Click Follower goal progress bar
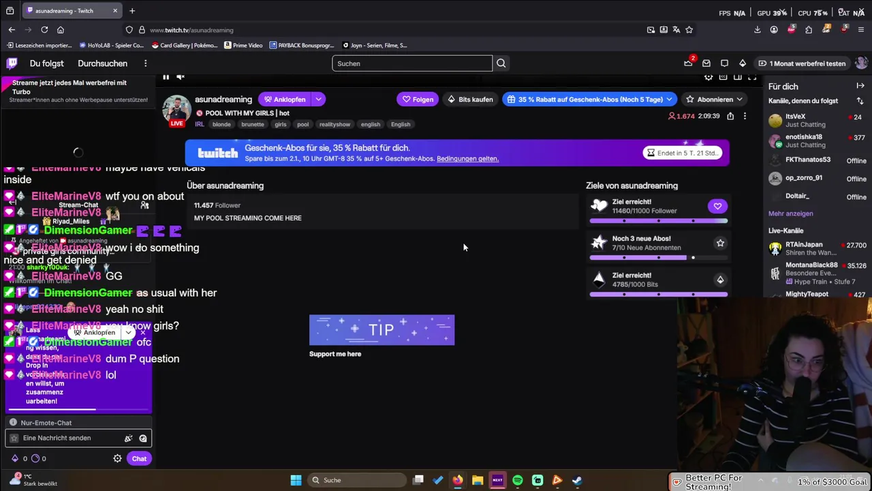Viewport: 872px width, 491px height. (659, 221)
